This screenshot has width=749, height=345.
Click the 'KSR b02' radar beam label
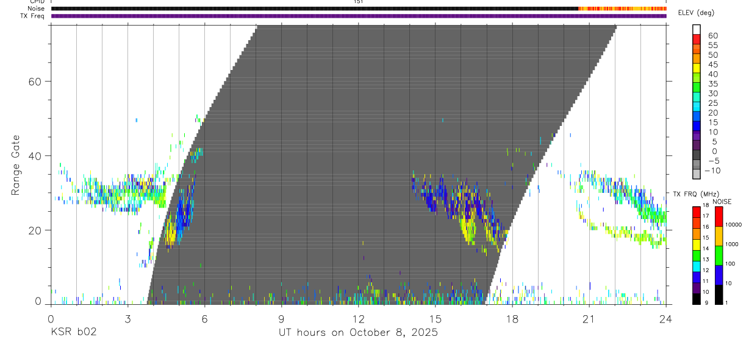[x=73, y=333]
